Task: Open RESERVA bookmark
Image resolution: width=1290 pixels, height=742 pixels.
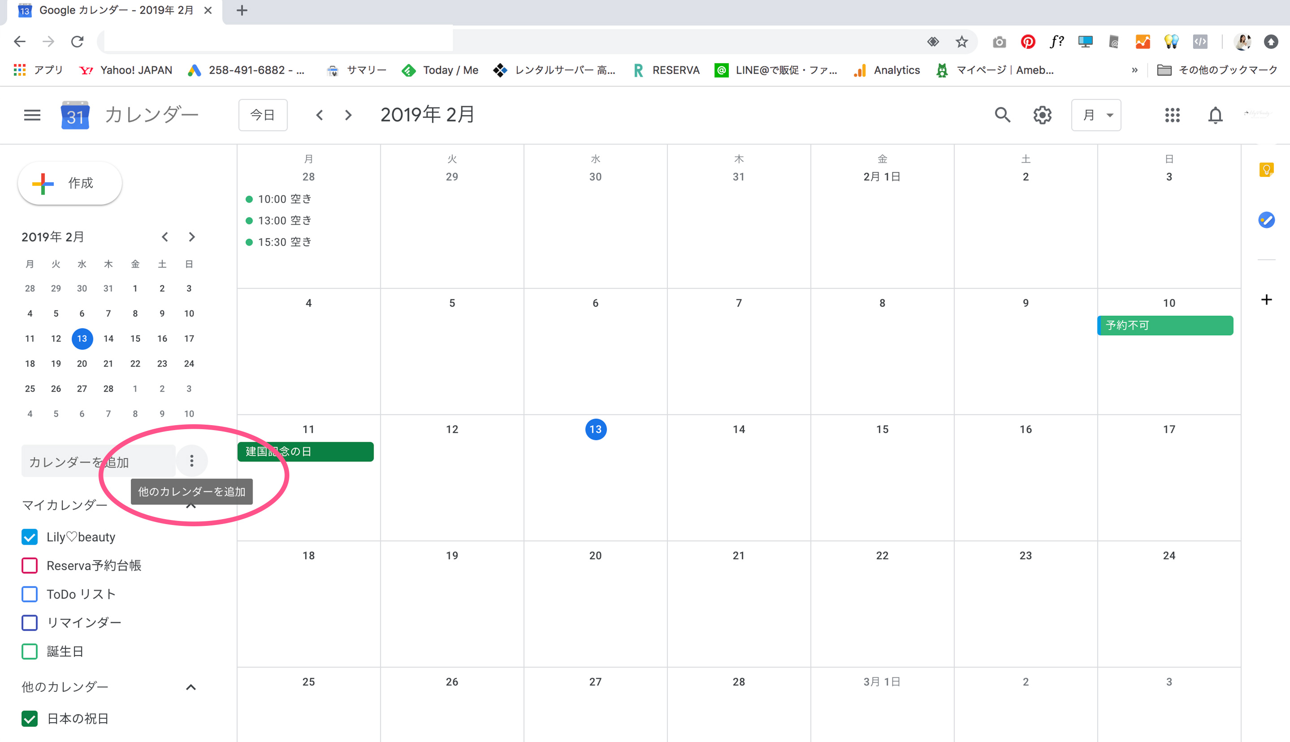Action: pyautogui.click(x=666, y=70)
